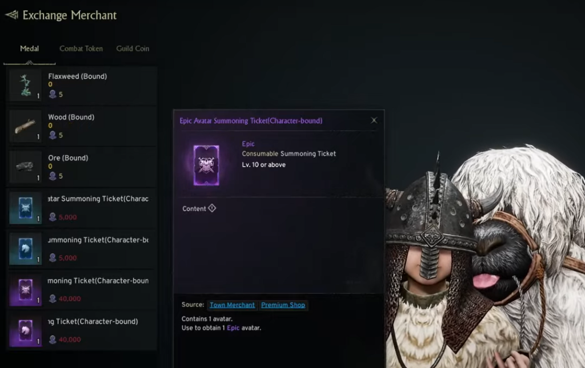Viewport: 585px width, 368px height.
Task: Select the Ore (Bound) rock icon
Action: 25,167
